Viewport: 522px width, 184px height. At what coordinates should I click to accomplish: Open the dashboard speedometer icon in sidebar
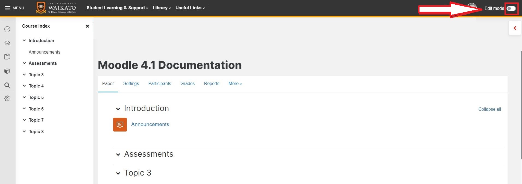(7, 29)
